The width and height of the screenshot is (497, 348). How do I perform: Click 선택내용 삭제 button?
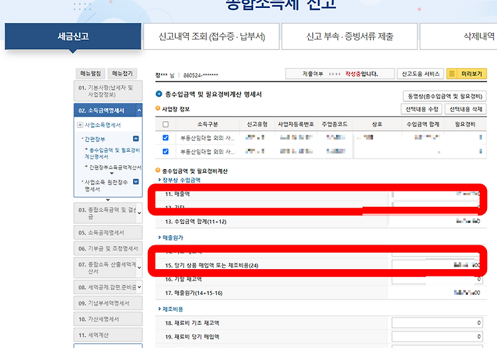pyautogui.click(x=466, y=109)
